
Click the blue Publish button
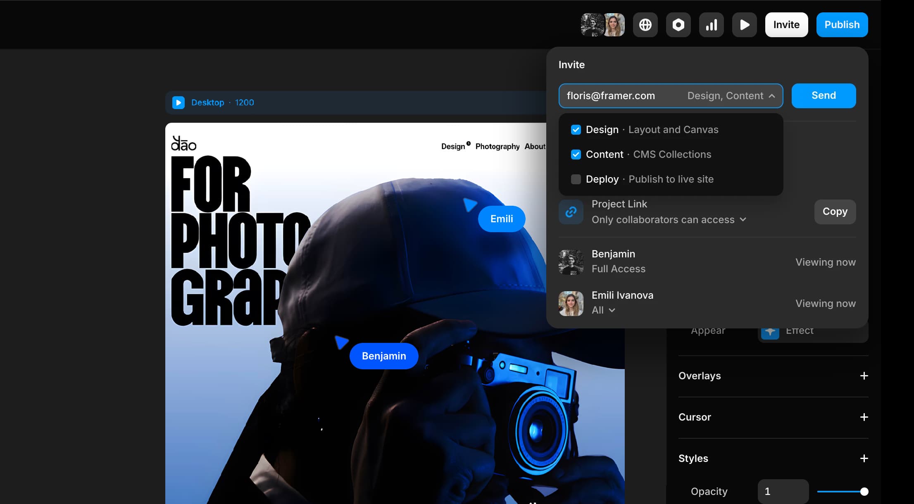[842, 25]
